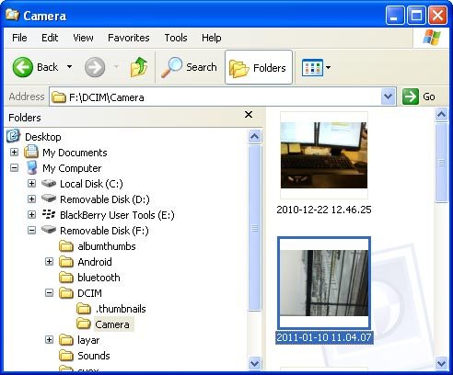The image size is (453, 375).
Task: Select Local Disk (C:) drive icon
Action: tap(49, 183)
